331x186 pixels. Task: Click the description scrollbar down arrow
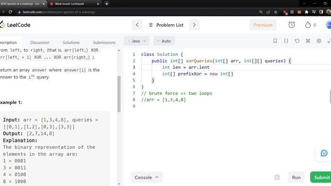click(119, 184)
